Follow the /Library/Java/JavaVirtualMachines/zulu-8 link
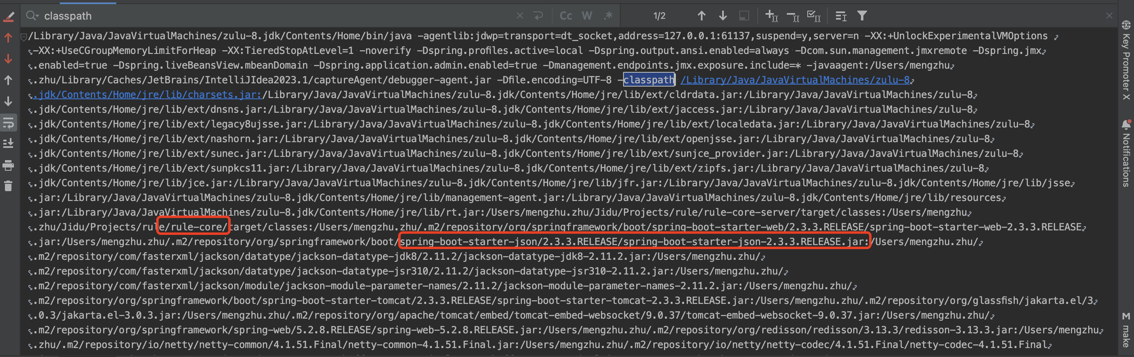 tap(795, 80)
